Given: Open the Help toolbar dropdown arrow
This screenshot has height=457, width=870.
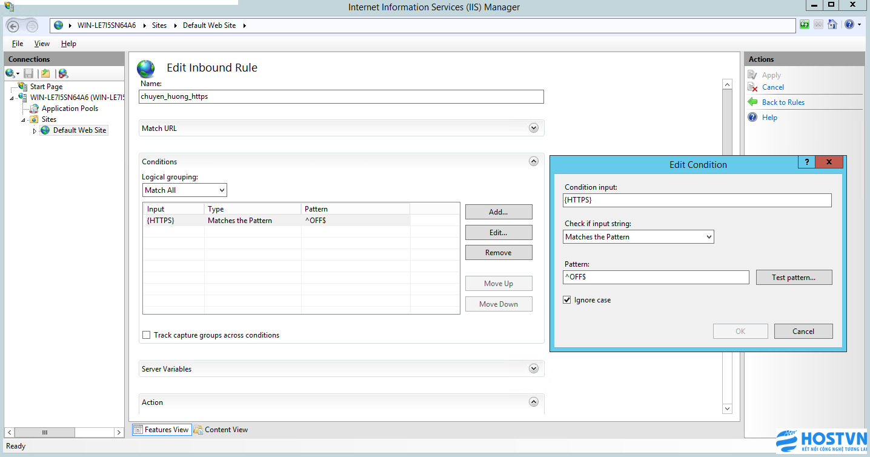Looking at the screenshot, I should [x=859, y=25].
